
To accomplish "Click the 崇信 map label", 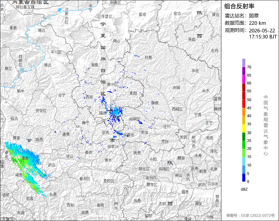I will coord(144,132).
